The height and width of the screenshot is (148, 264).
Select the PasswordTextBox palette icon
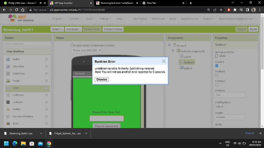(8, 116)
